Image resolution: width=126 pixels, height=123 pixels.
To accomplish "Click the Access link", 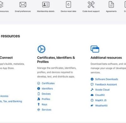I will point(4,96).
